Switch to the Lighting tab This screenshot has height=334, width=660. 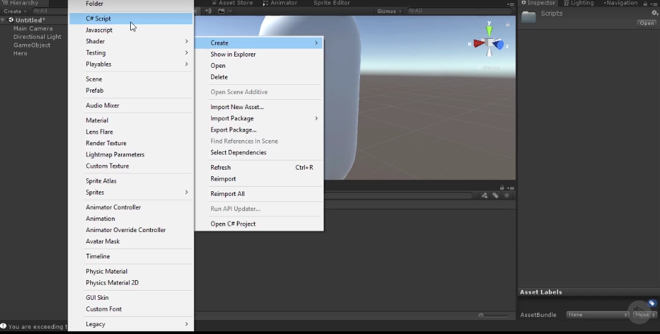(x=579, y=3)
